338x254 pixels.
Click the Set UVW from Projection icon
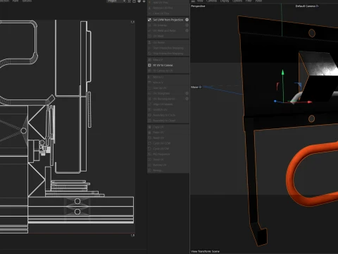(149, 20)
